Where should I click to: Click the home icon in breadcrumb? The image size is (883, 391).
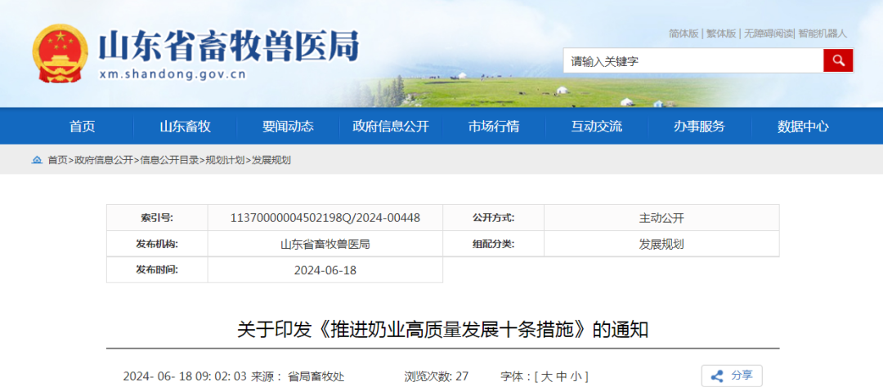tap(37, 160)
